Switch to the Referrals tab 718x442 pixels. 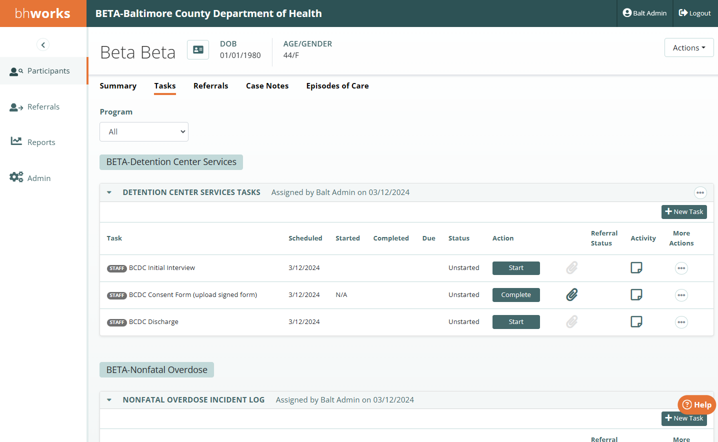click(x=211, y=86)
